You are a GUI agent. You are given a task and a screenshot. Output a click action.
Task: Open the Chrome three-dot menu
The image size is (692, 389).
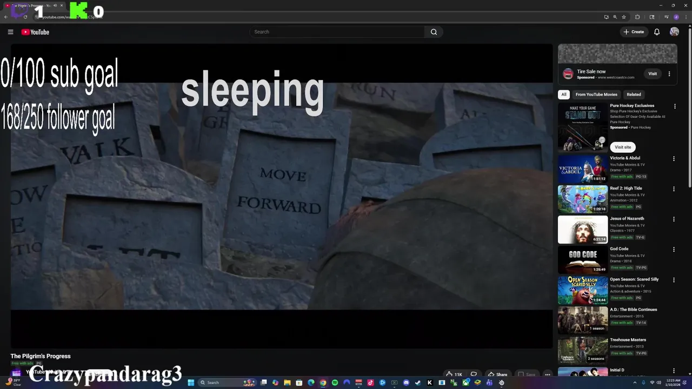685,17
